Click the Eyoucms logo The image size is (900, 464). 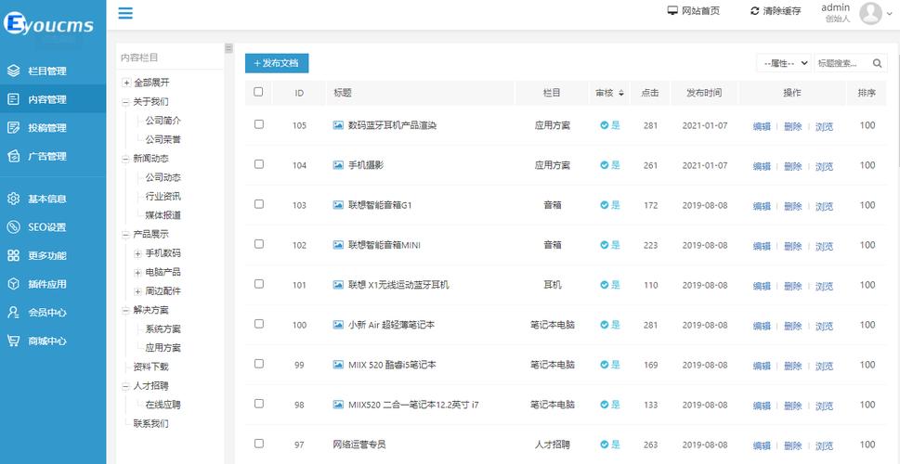click(48, 23)
